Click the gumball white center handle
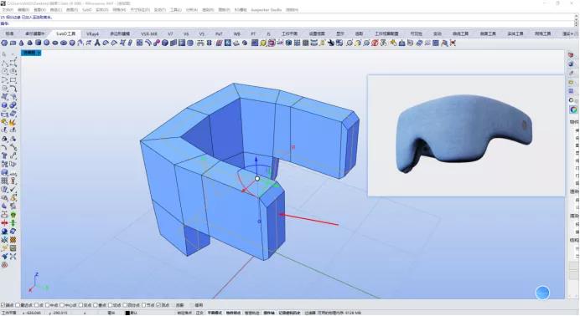Viewport: 580px width, 316px height. 257,178
